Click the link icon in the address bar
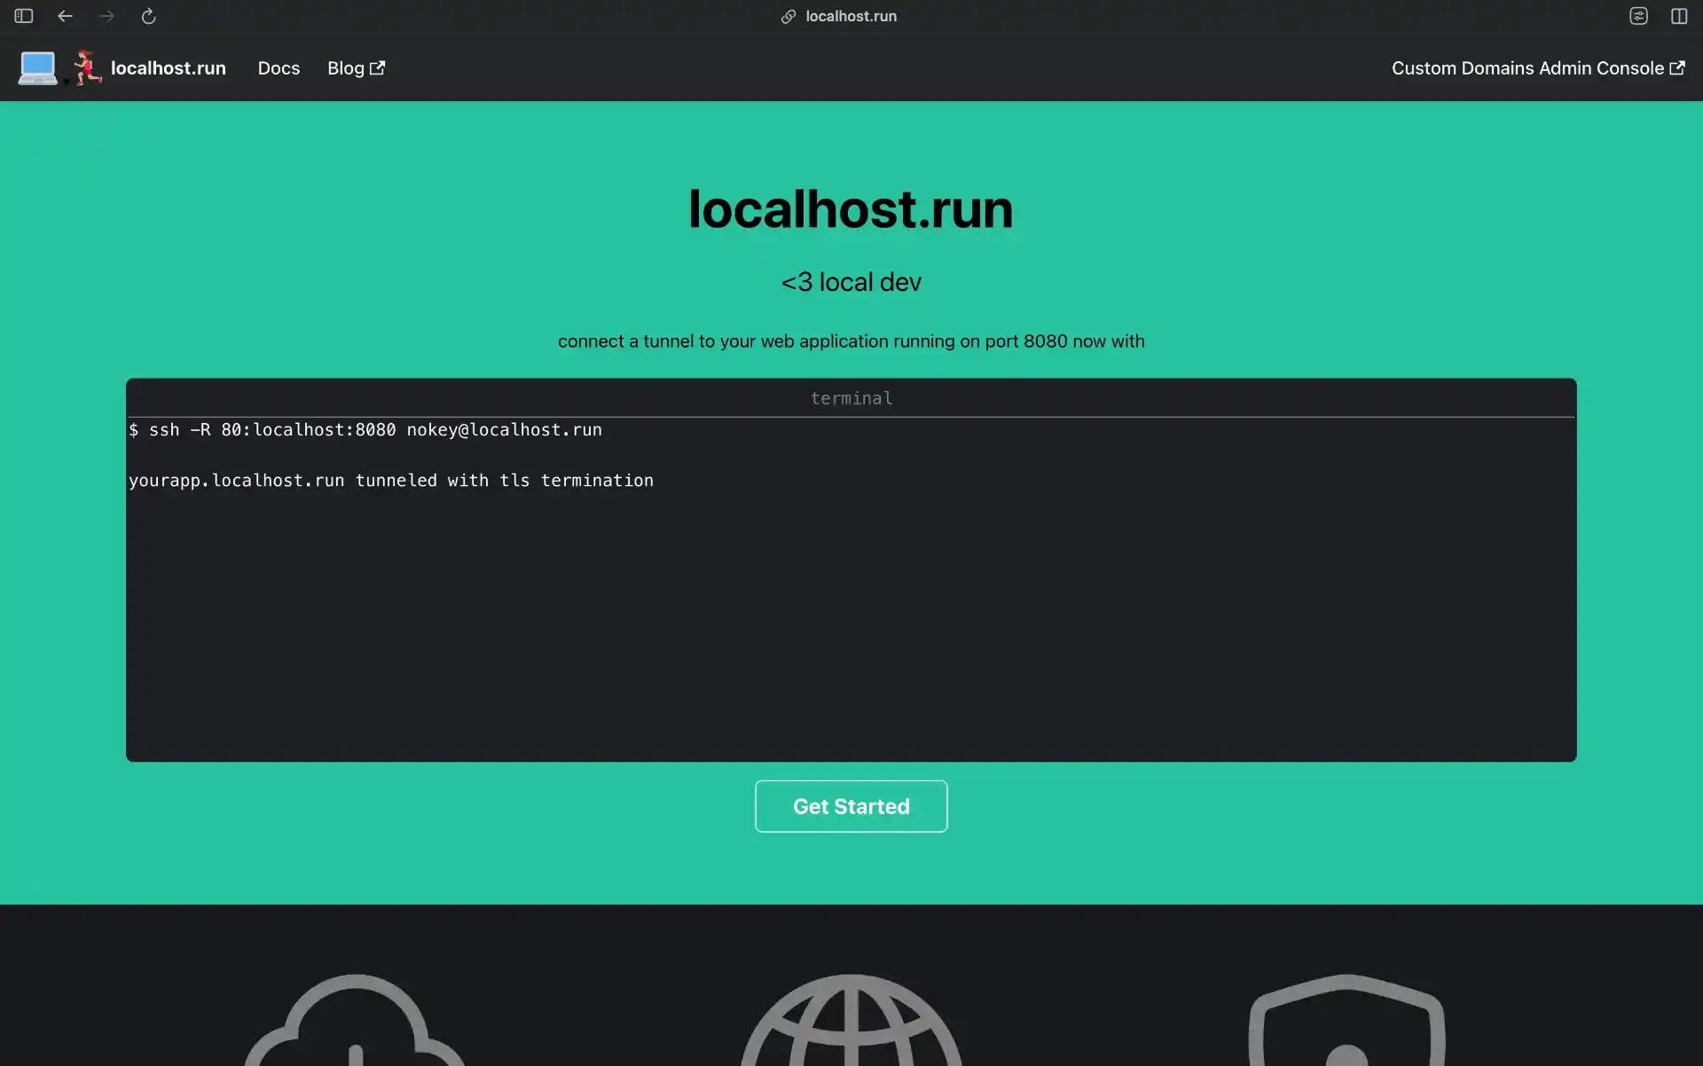The height and width of the screenshot is (1066, 1703). [x=788, y=16]
